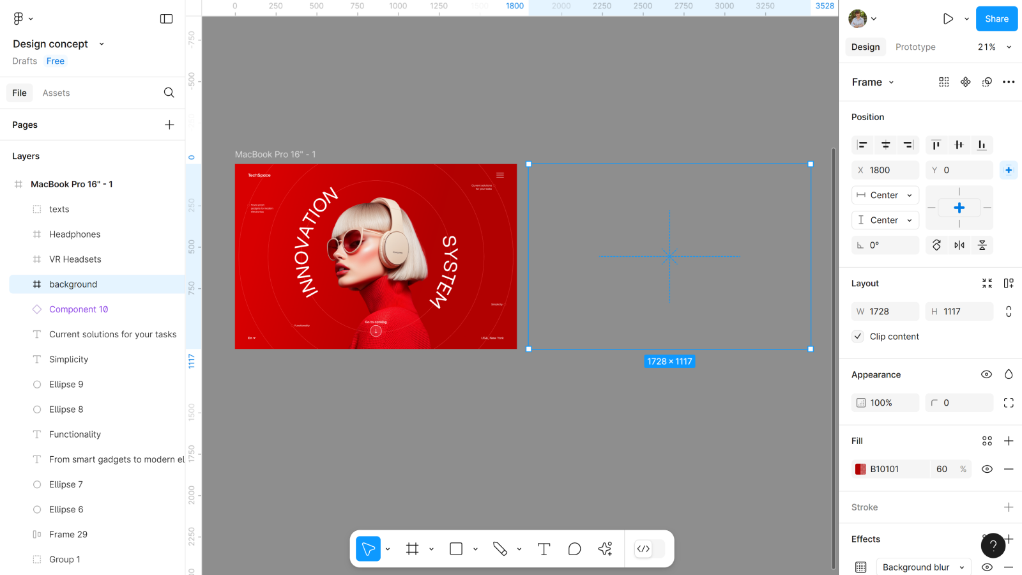Expand the Design concept file menu
Screen dimensions: 1022x575
pos(102,44)
